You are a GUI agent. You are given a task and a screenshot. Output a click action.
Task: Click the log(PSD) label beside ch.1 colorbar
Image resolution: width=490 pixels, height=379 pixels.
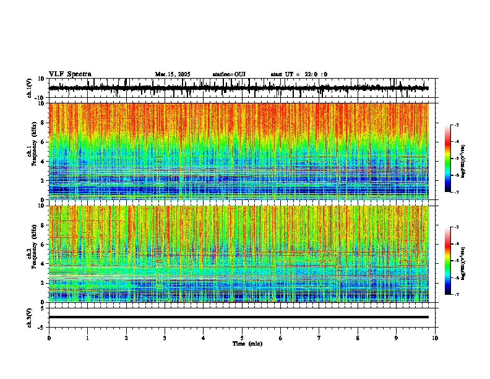[x=463, y=162]
